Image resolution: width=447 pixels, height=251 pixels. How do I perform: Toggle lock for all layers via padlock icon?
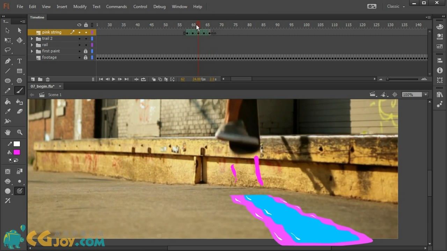86,25
